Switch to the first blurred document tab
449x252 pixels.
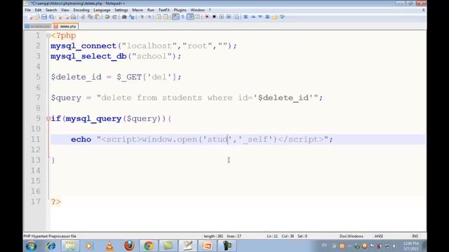(38, 27)
